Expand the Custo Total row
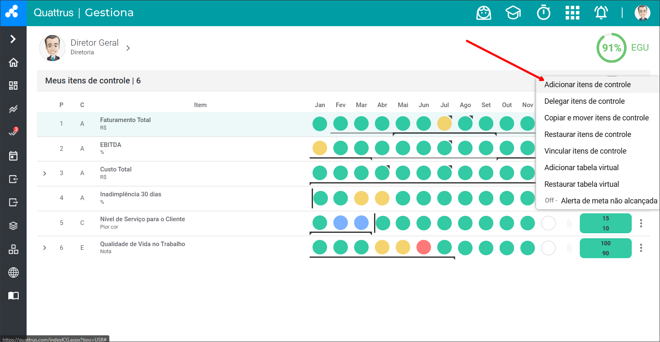Image resolution: width=660 pixels, height=342 pixels. coord(45,173)
